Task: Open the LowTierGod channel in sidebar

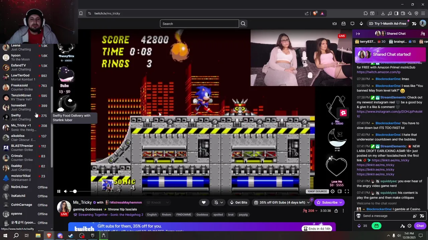Action: (25, 77)
